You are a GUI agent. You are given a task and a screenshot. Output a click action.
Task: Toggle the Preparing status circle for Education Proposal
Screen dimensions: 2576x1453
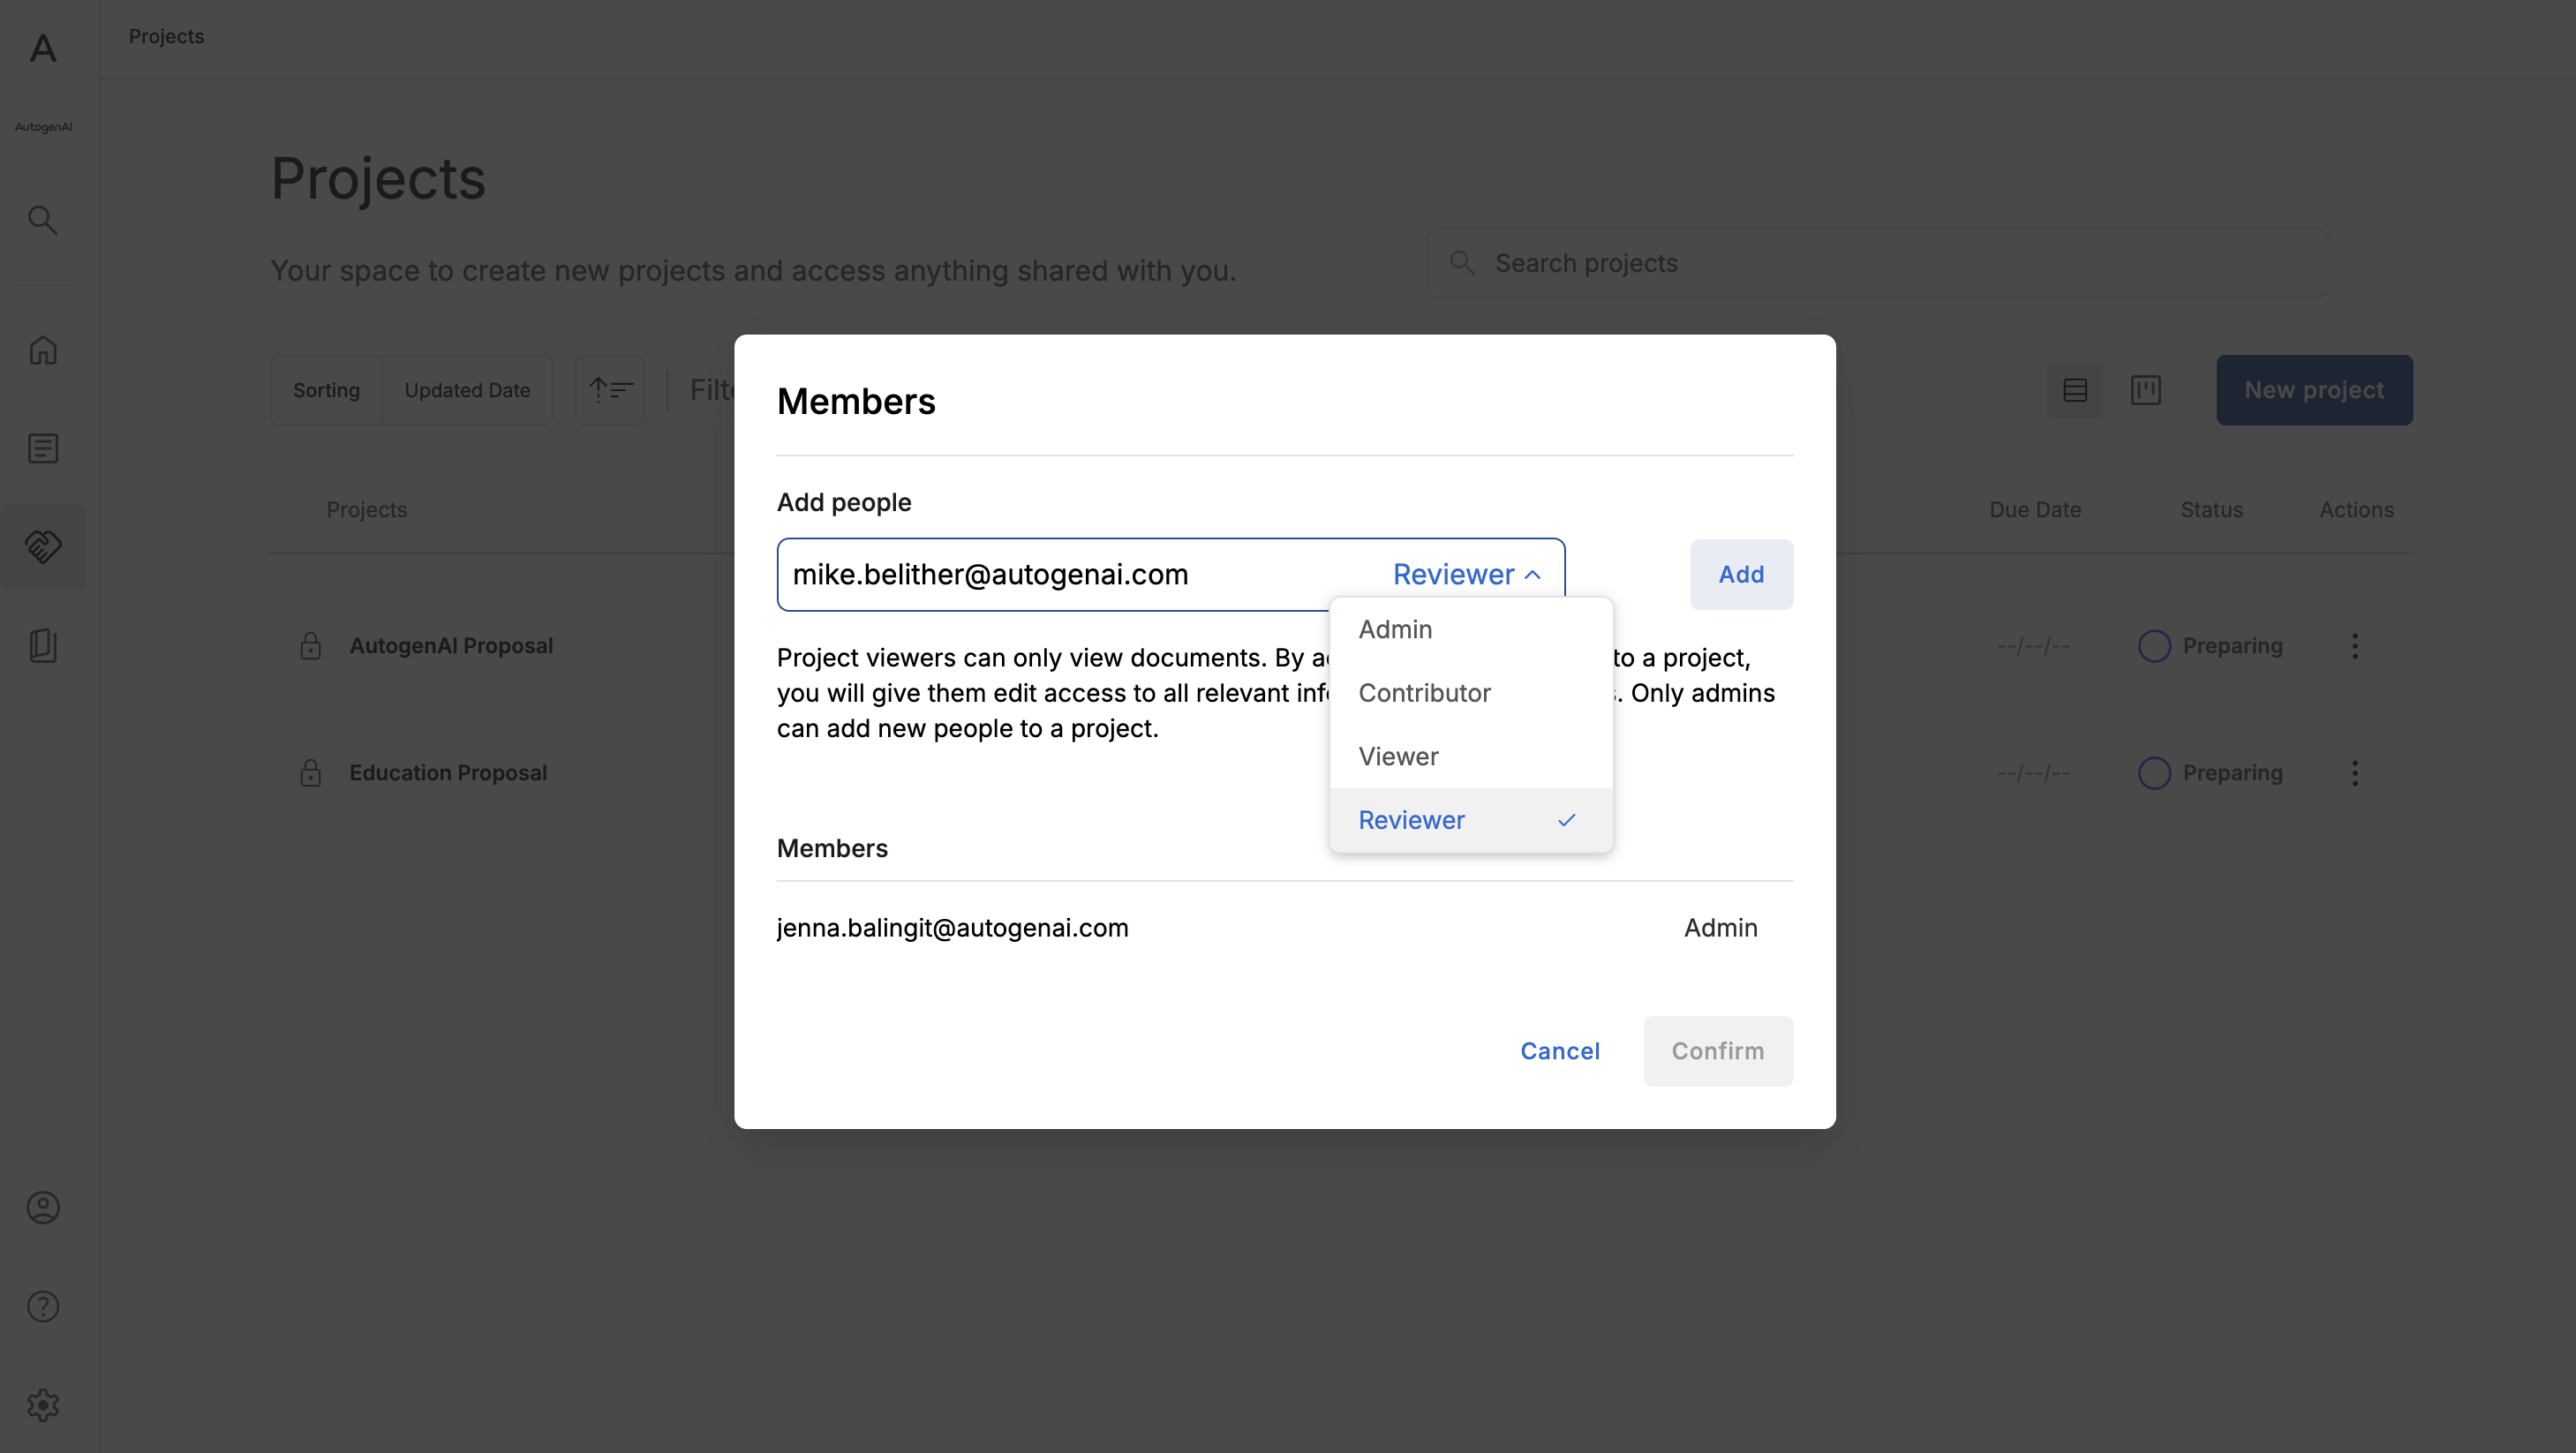pyautogui.click(x=2154, y=773)
